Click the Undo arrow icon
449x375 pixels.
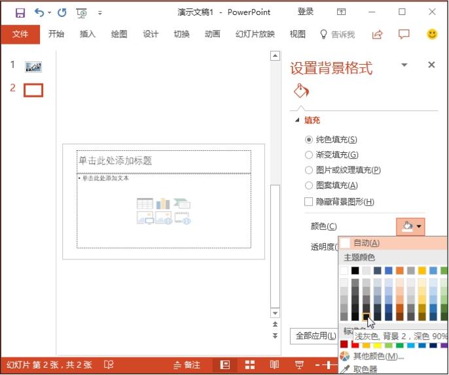pos(39,12)
